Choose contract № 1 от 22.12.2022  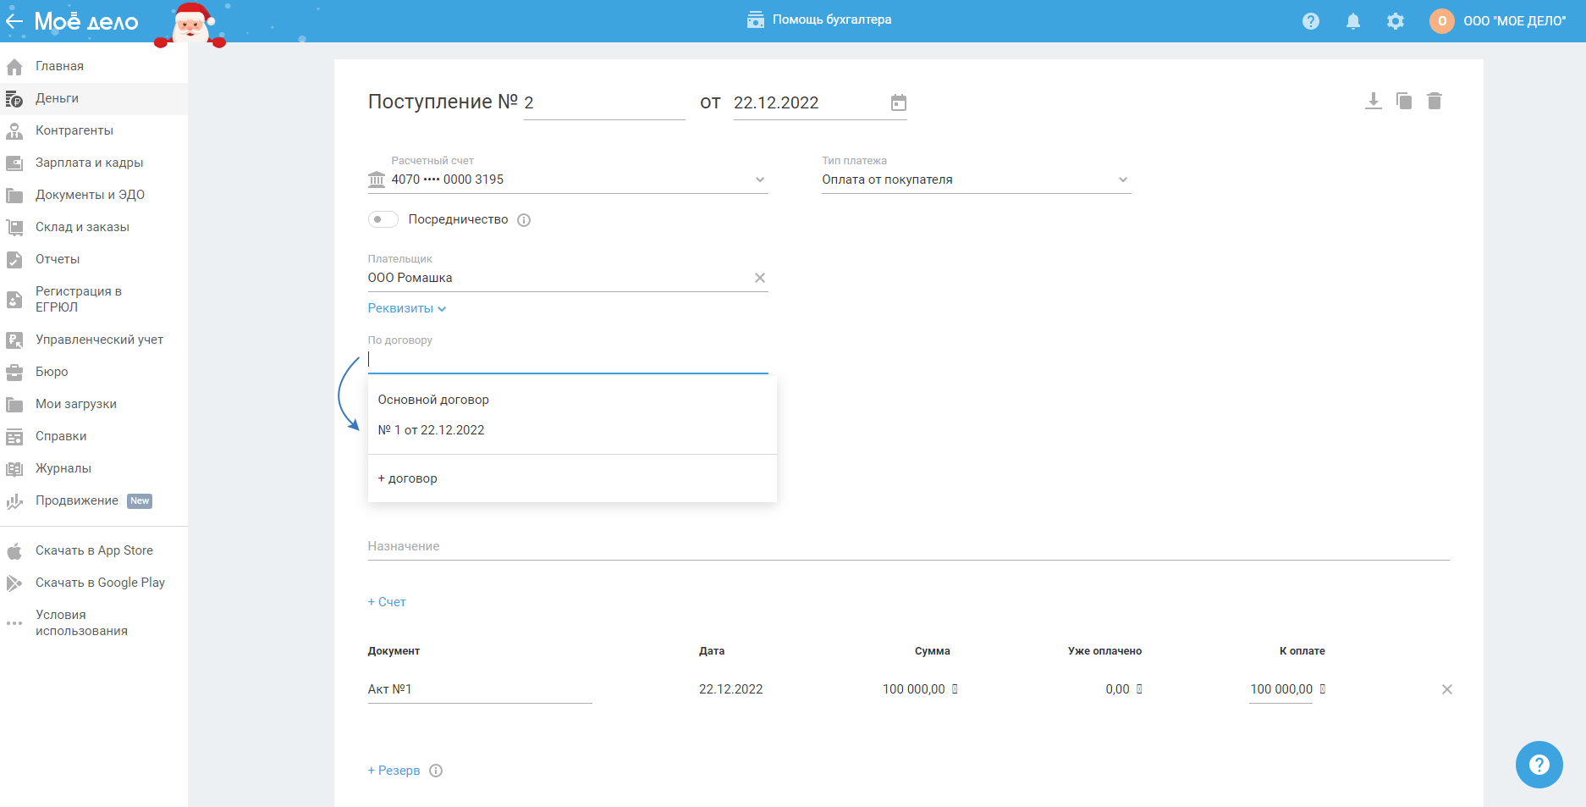pyautogui.click(x=431, y=430)
